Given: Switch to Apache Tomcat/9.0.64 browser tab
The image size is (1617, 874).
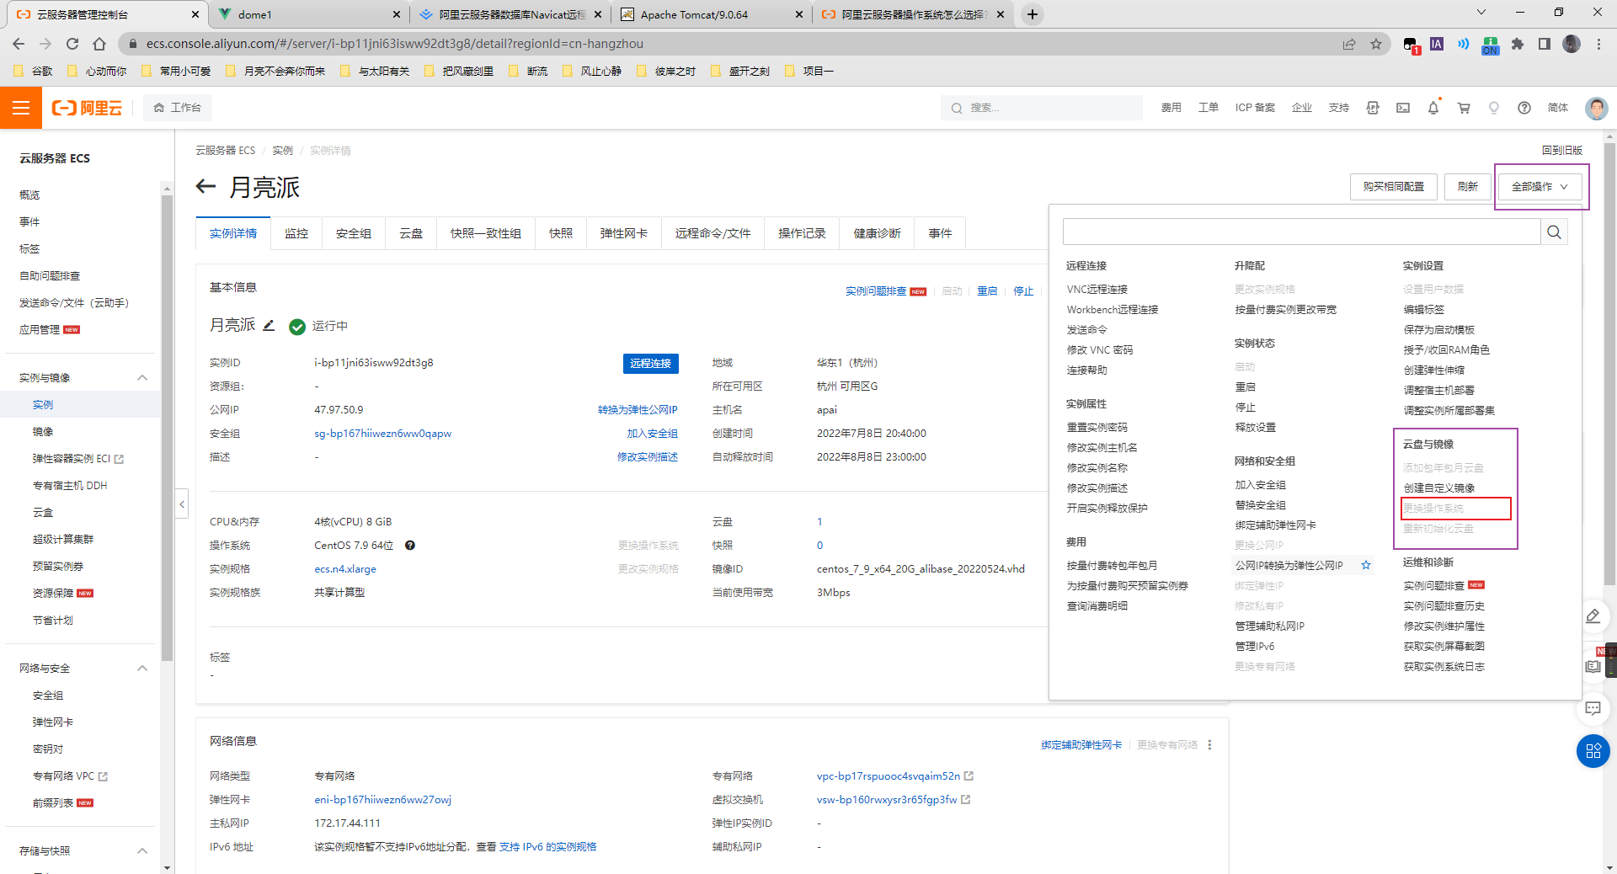Looking at the screenshot, I should (712, 14).
